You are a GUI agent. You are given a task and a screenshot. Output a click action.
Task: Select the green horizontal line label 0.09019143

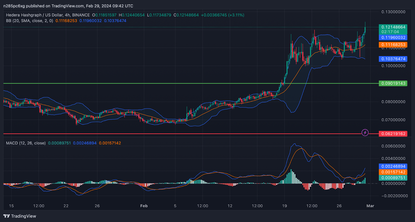pos(393,83)
